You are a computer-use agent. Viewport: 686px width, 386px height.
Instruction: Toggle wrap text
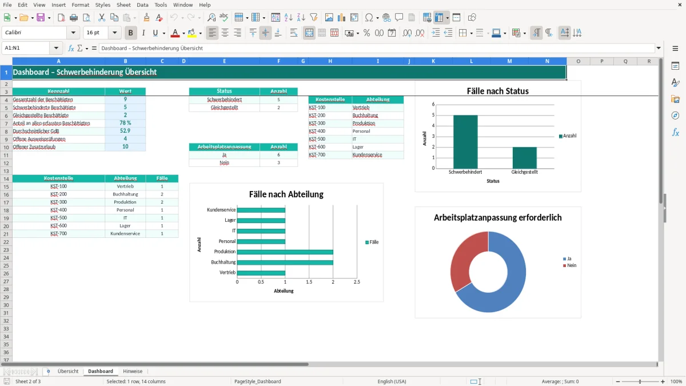(x=294, y=33)
